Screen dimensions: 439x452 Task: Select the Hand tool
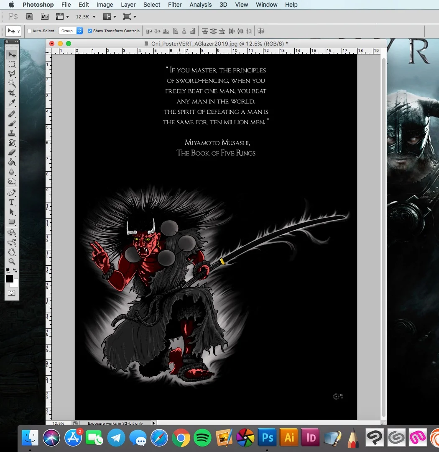pyautogui.click(x=12, y=252)
